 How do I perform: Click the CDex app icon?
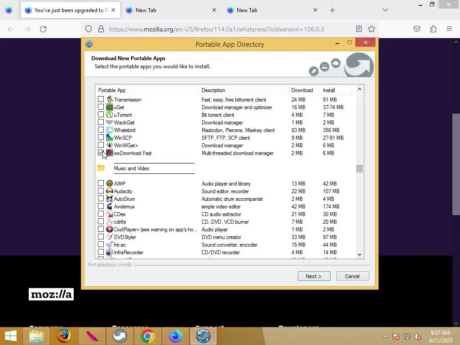point(110,214)
